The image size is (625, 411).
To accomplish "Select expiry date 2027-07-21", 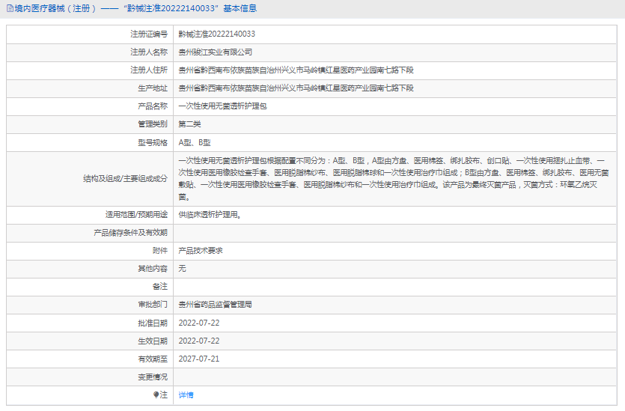I will coord(198,359).
